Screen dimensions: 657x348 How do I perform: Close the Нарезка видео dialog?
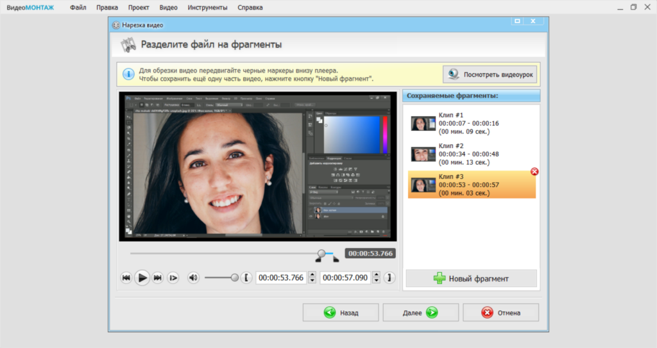click(x=533, y=21)
